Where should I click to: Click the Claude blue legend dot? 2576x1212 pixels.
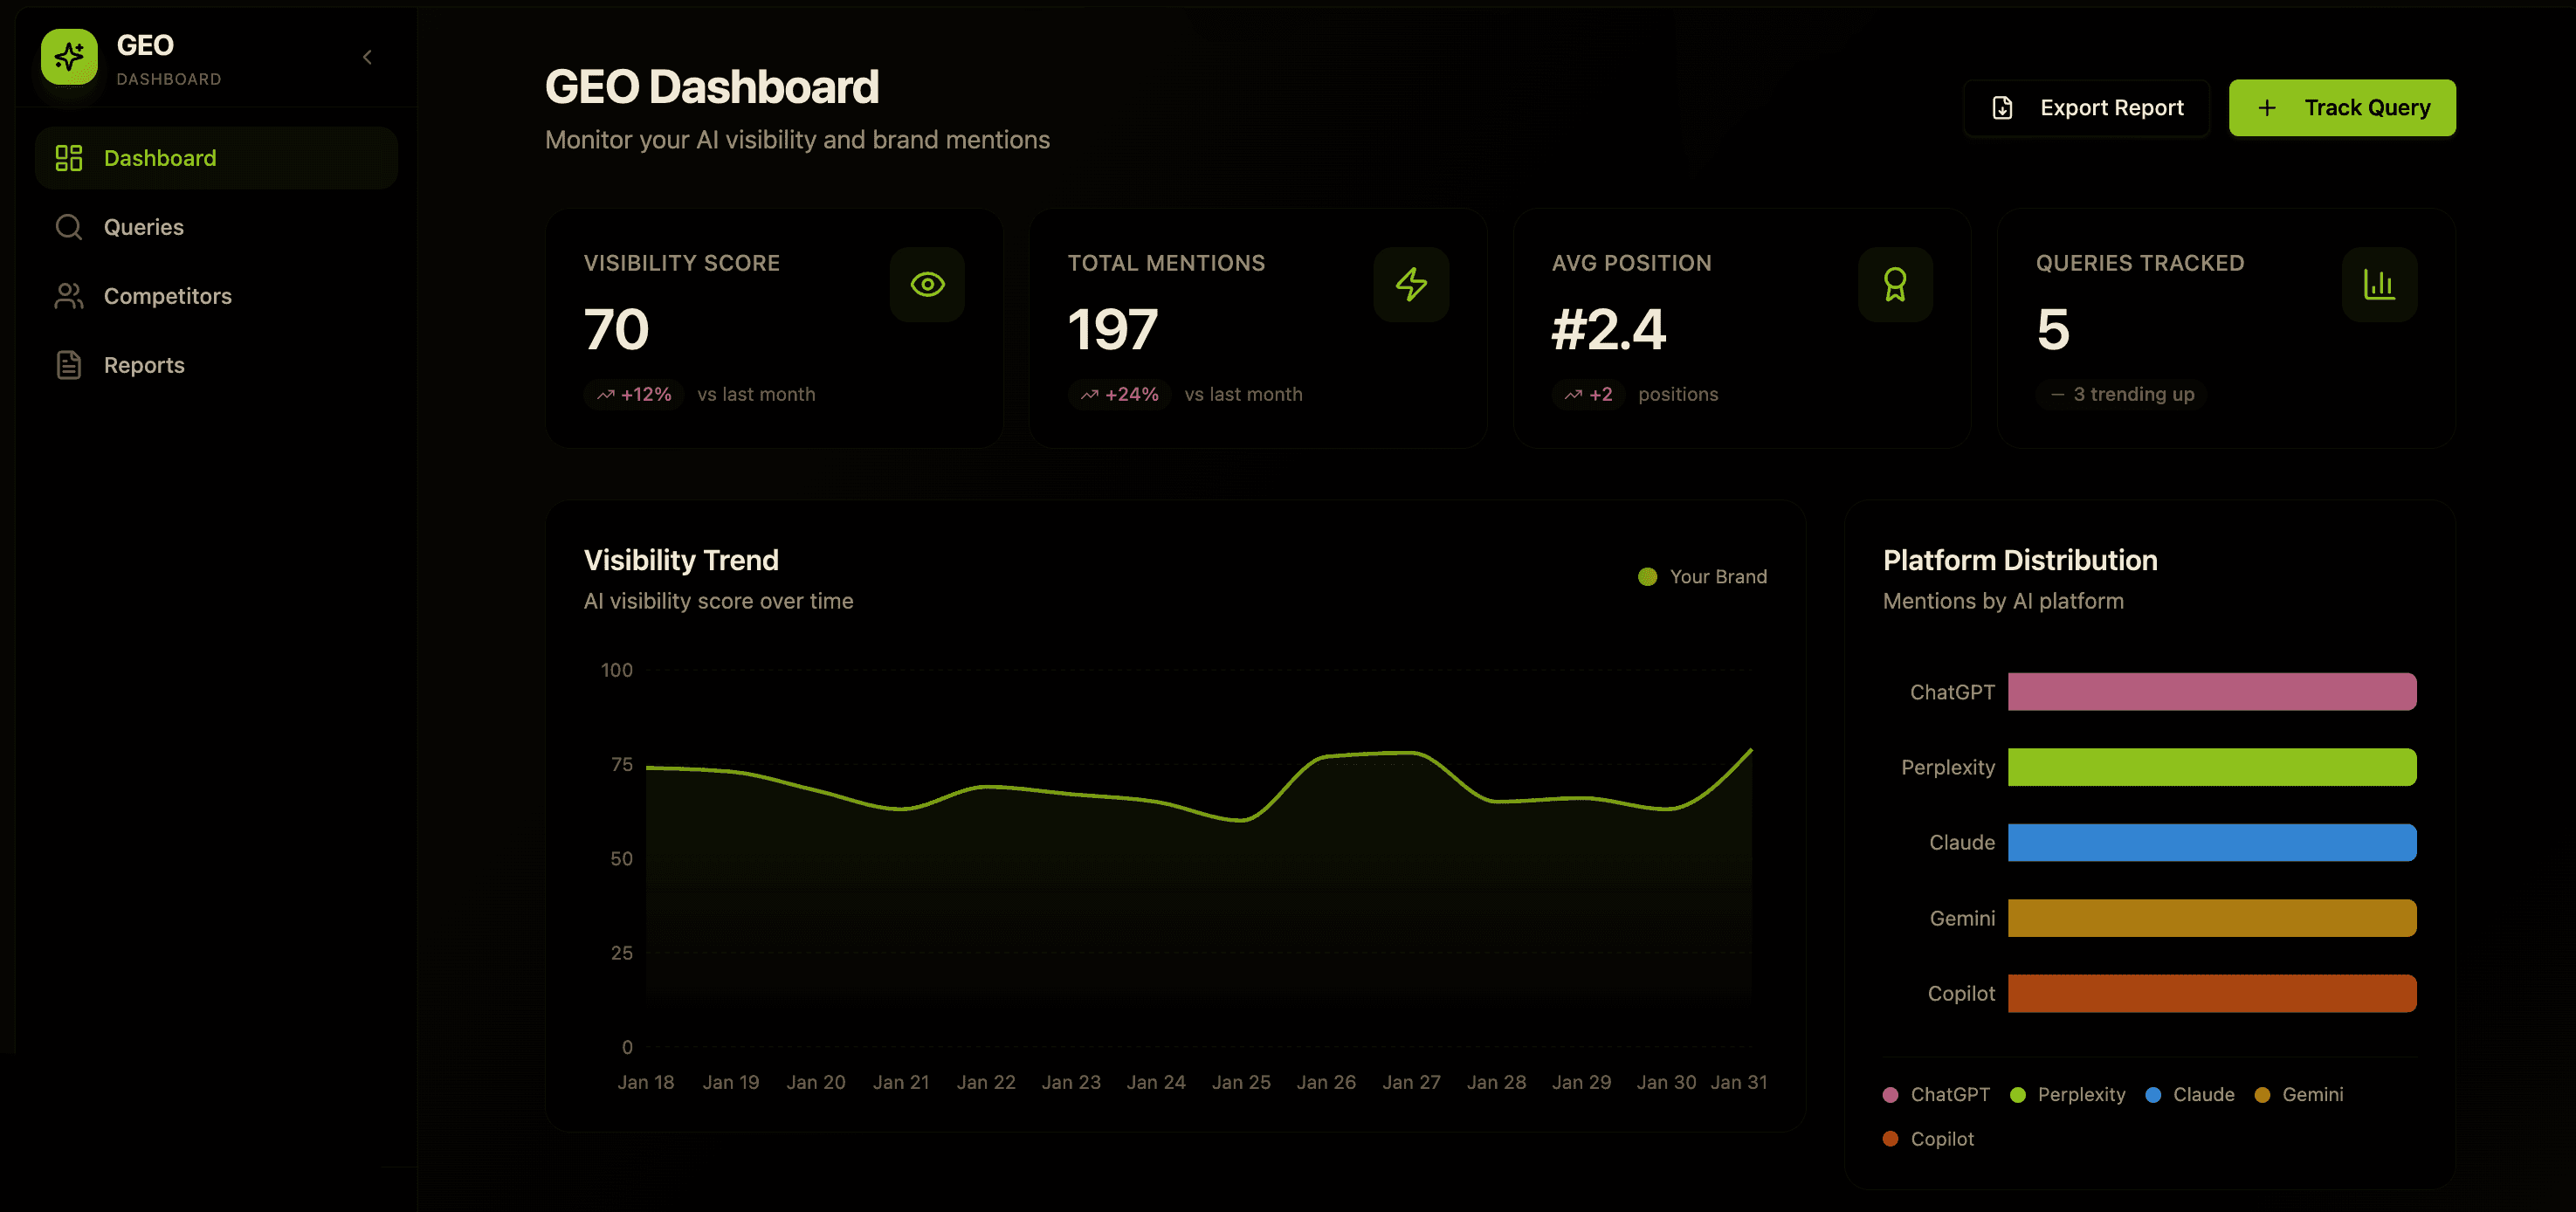point(2153,1095)
